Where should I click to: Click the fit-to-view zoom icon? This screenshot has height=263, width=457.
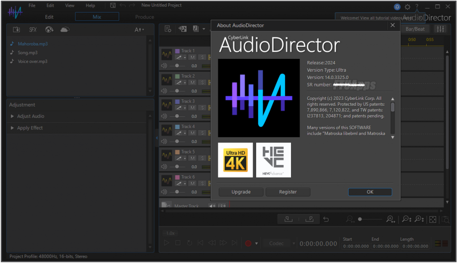pyautogui.click(x=433, y=220)
